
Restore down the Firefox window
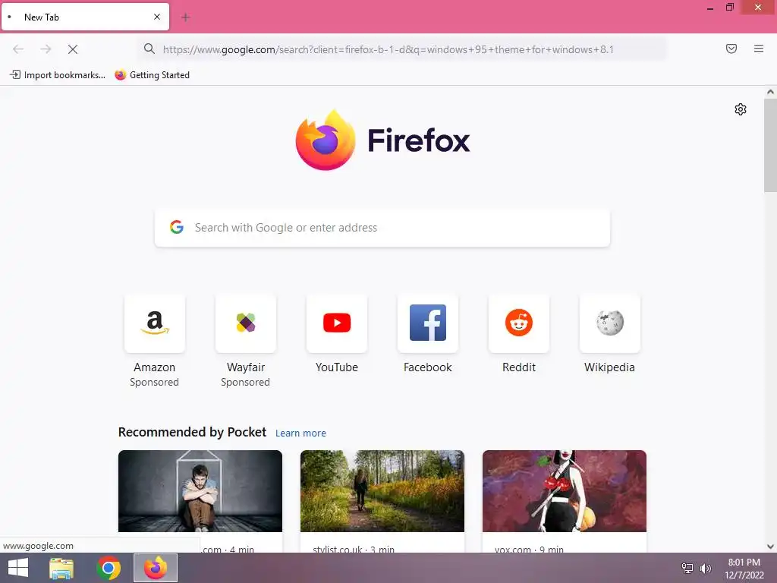(729, 8)
